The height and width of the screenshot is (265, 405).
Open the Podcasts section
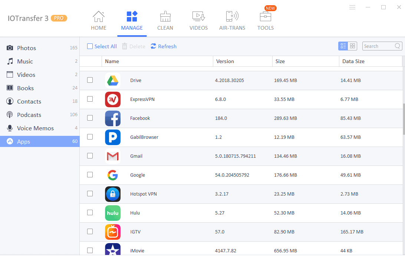[x=28, y=115]
